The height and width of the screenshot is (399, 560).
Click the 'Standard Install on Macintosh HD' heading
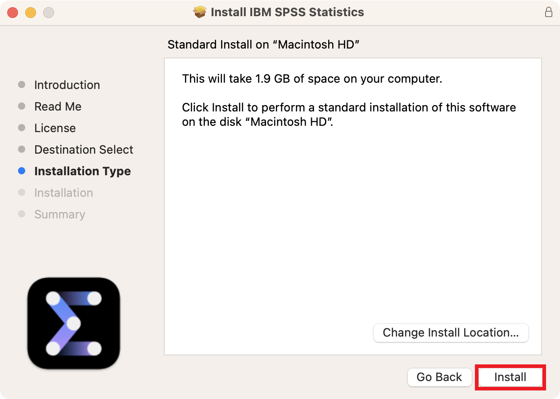click(263, 44)
